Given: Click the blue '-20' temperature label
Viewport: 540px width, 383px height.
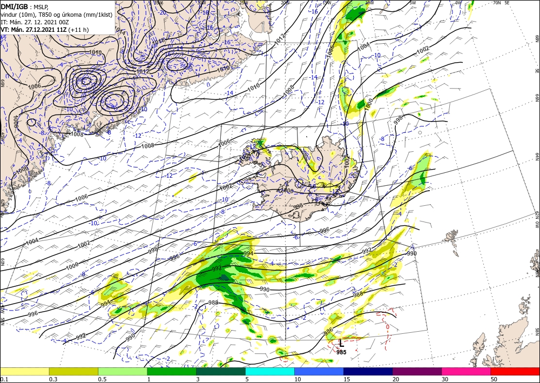Looking at the screenshot, I should 162,12.
